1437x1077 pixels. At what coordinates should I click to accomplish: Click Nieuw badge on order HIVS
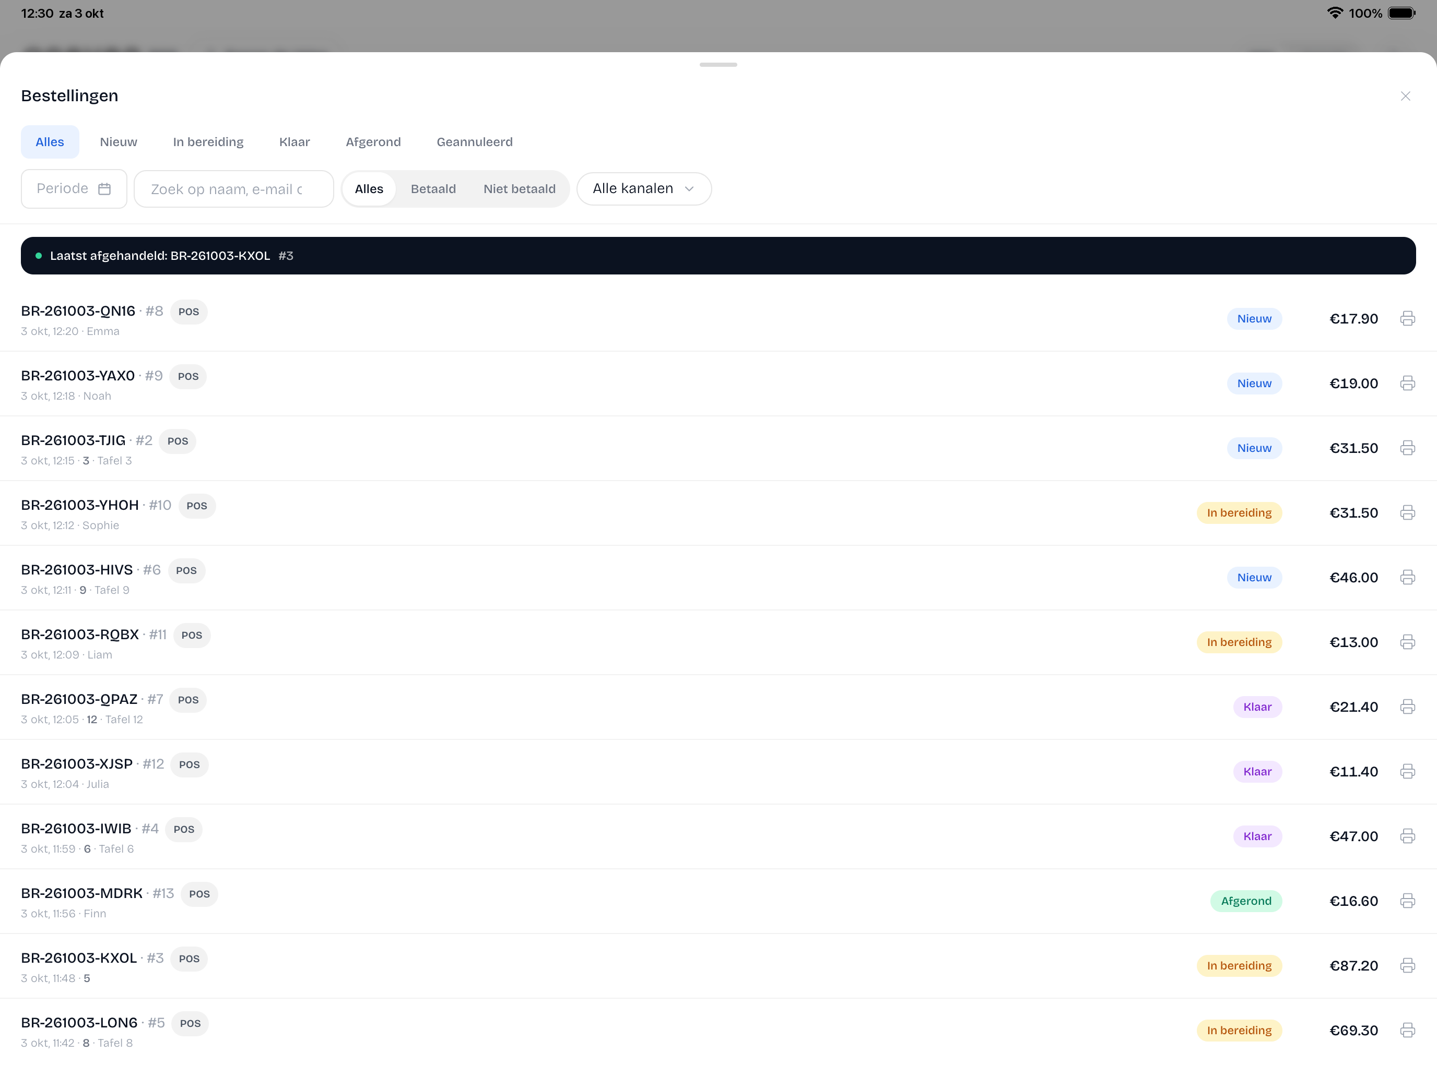(1254, 578)
